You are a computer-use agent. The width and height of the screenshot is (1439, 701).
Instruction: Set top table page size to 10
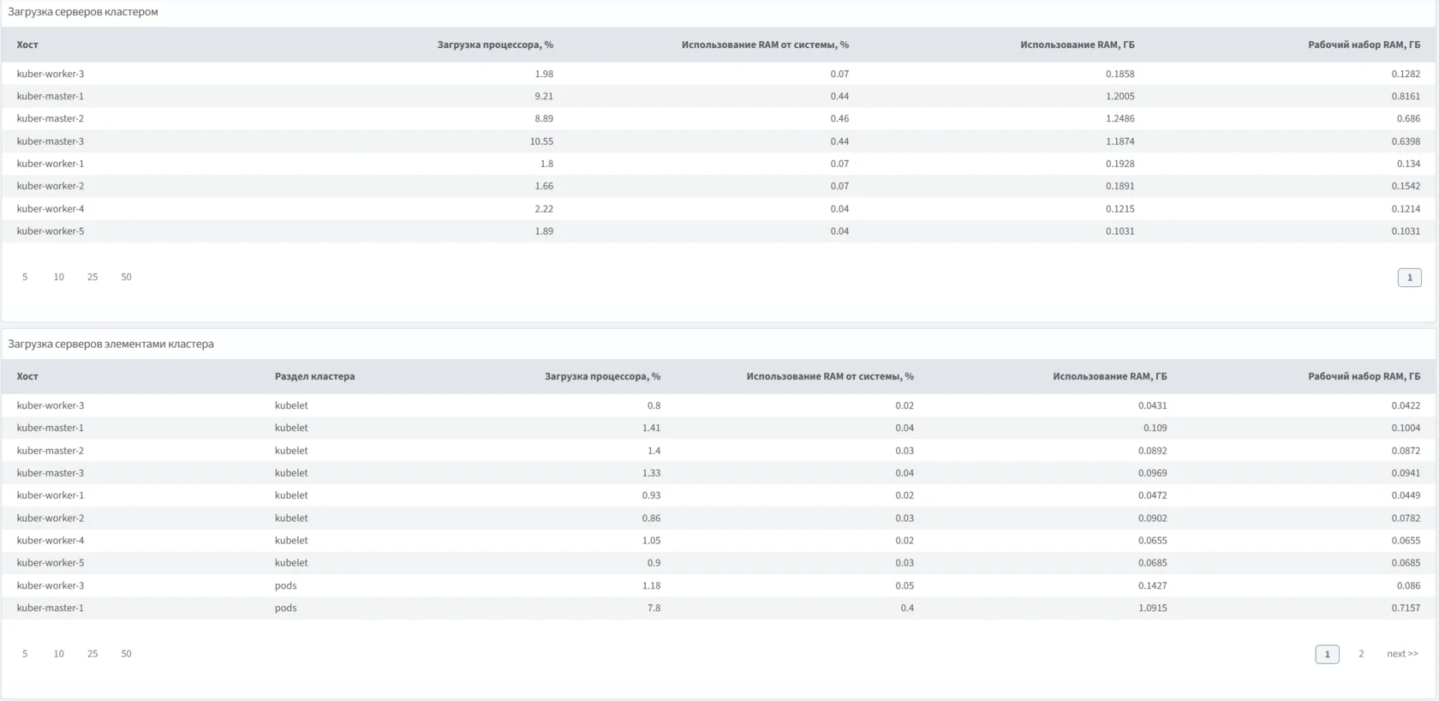click(58, 277)
